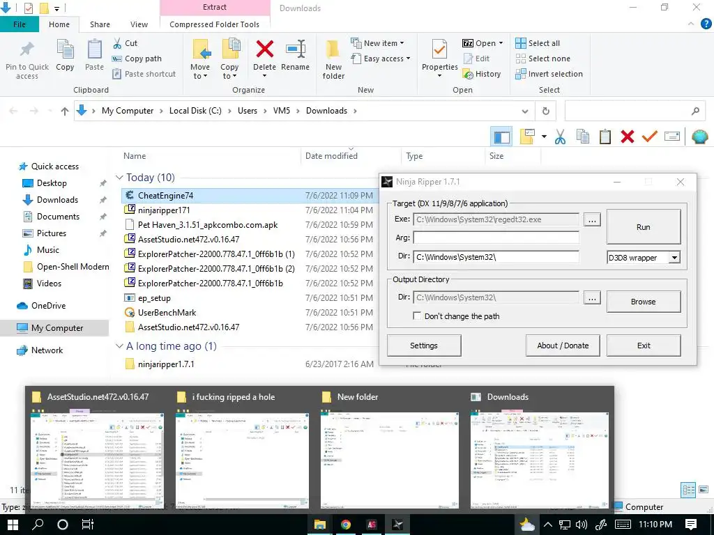Switch to the Share ribbon tab

coord(100,24)
